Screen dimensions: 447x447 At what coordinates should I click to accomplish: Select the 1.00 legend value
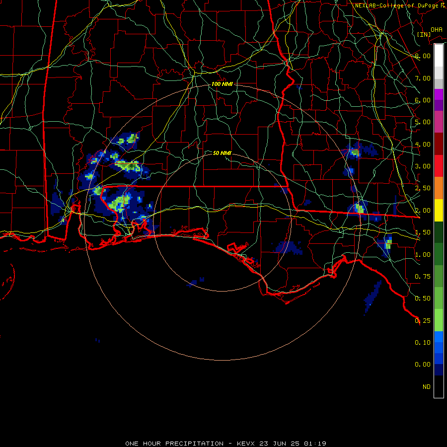423,255
